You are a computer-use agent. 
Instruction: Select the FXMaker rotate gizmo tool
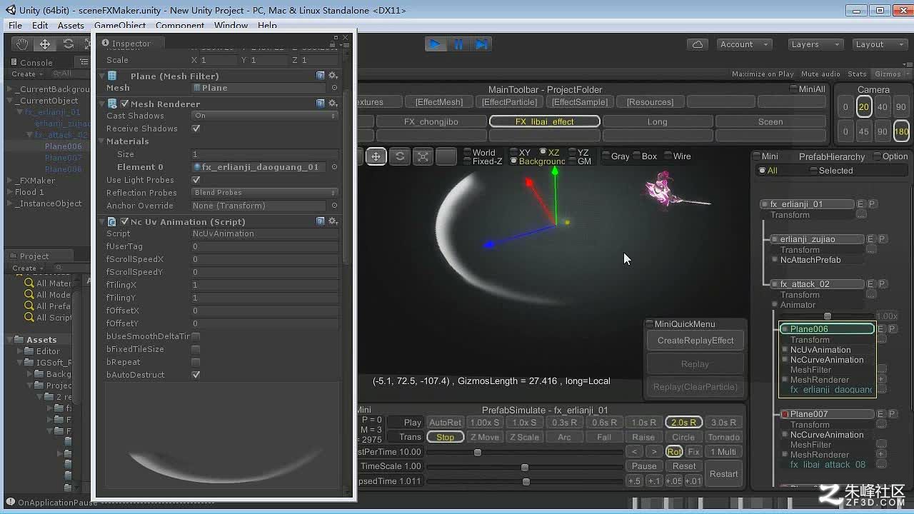[400, 156]
